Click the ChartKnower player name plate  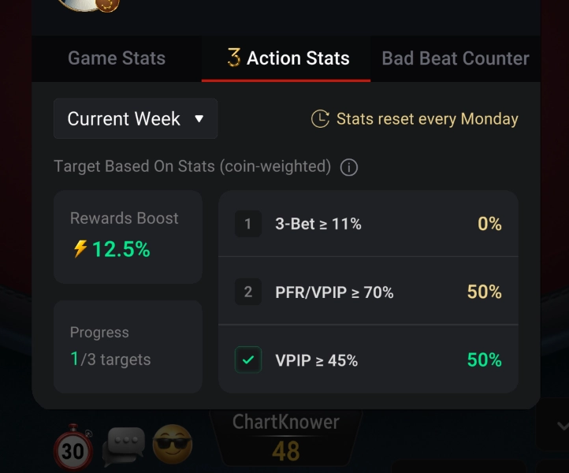click(x=286, y=438)
